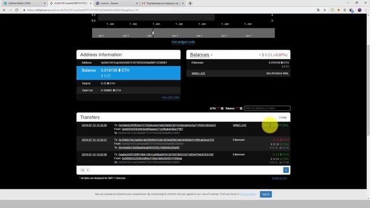Close the MyEtherWallet tab

45,3
